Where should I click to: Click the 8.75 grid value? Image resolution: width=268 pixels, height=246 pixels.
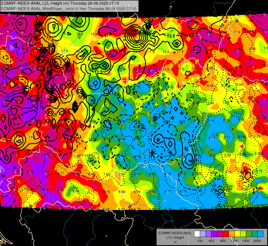8,31
